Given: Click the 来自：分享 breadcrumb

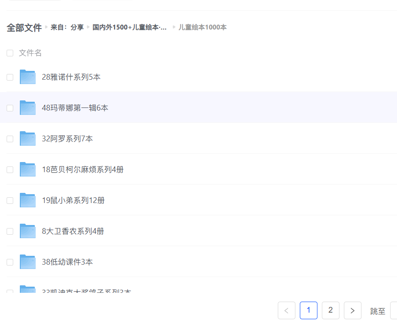Looking at the screenshot, I should (x=67, y=27).
